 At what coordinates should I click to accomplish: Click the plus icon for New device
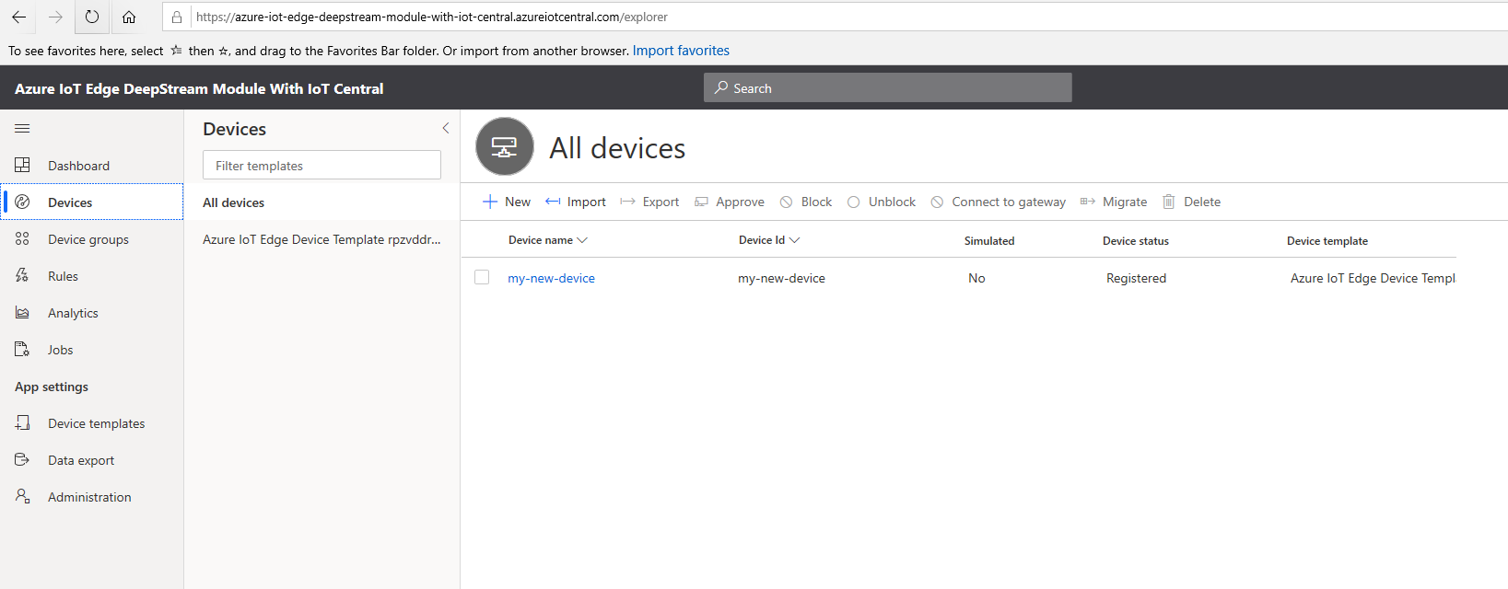pos(490,202)
